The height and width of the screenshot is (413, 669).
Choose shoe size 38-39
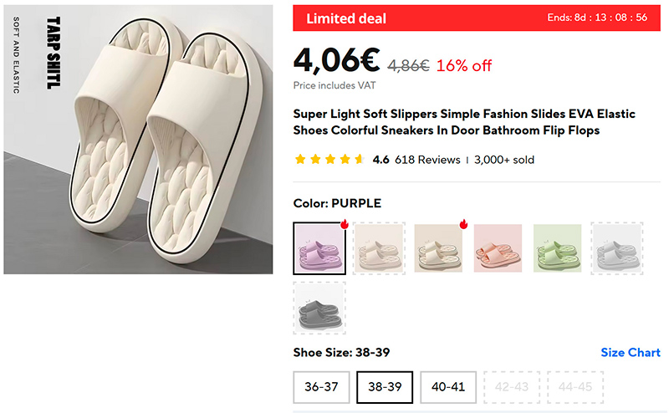coord(385,387)
